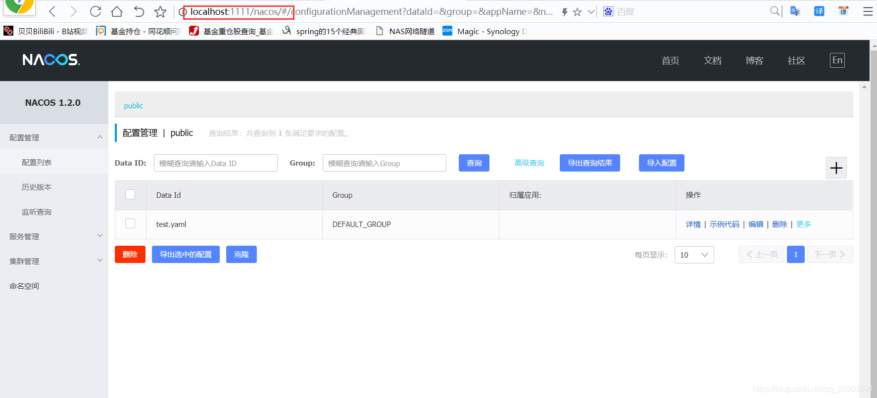
Task: Click the page vertical scrollbar
Action: pos(873,222)
